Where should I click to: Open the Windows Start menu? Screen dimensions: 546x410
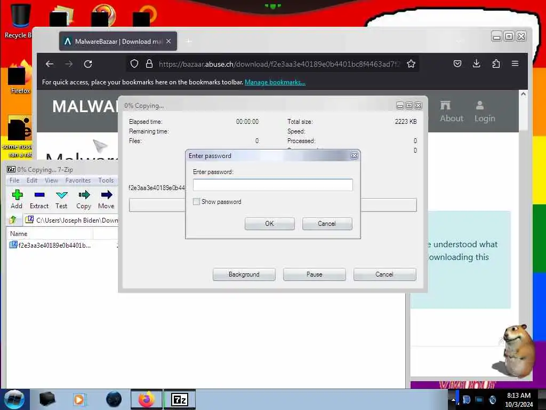tap(14, 399)
